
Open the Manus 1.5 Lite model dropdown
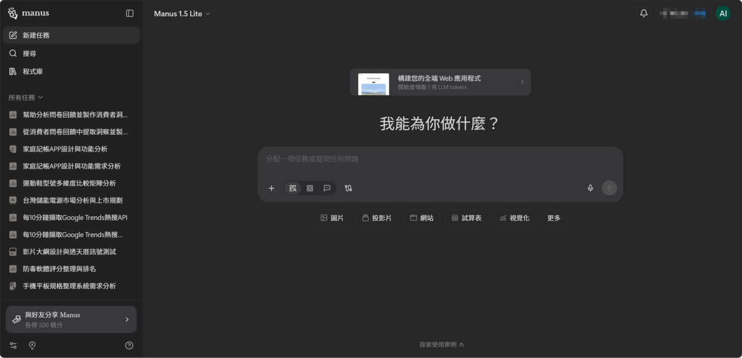[182, 14]
